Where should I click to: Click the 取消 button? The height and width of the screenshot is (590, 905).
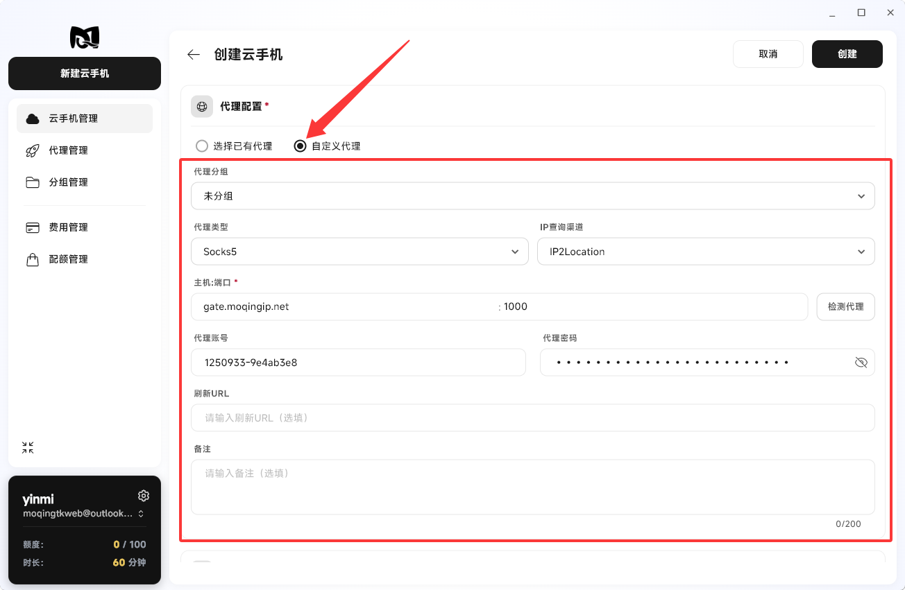point(768,54)
